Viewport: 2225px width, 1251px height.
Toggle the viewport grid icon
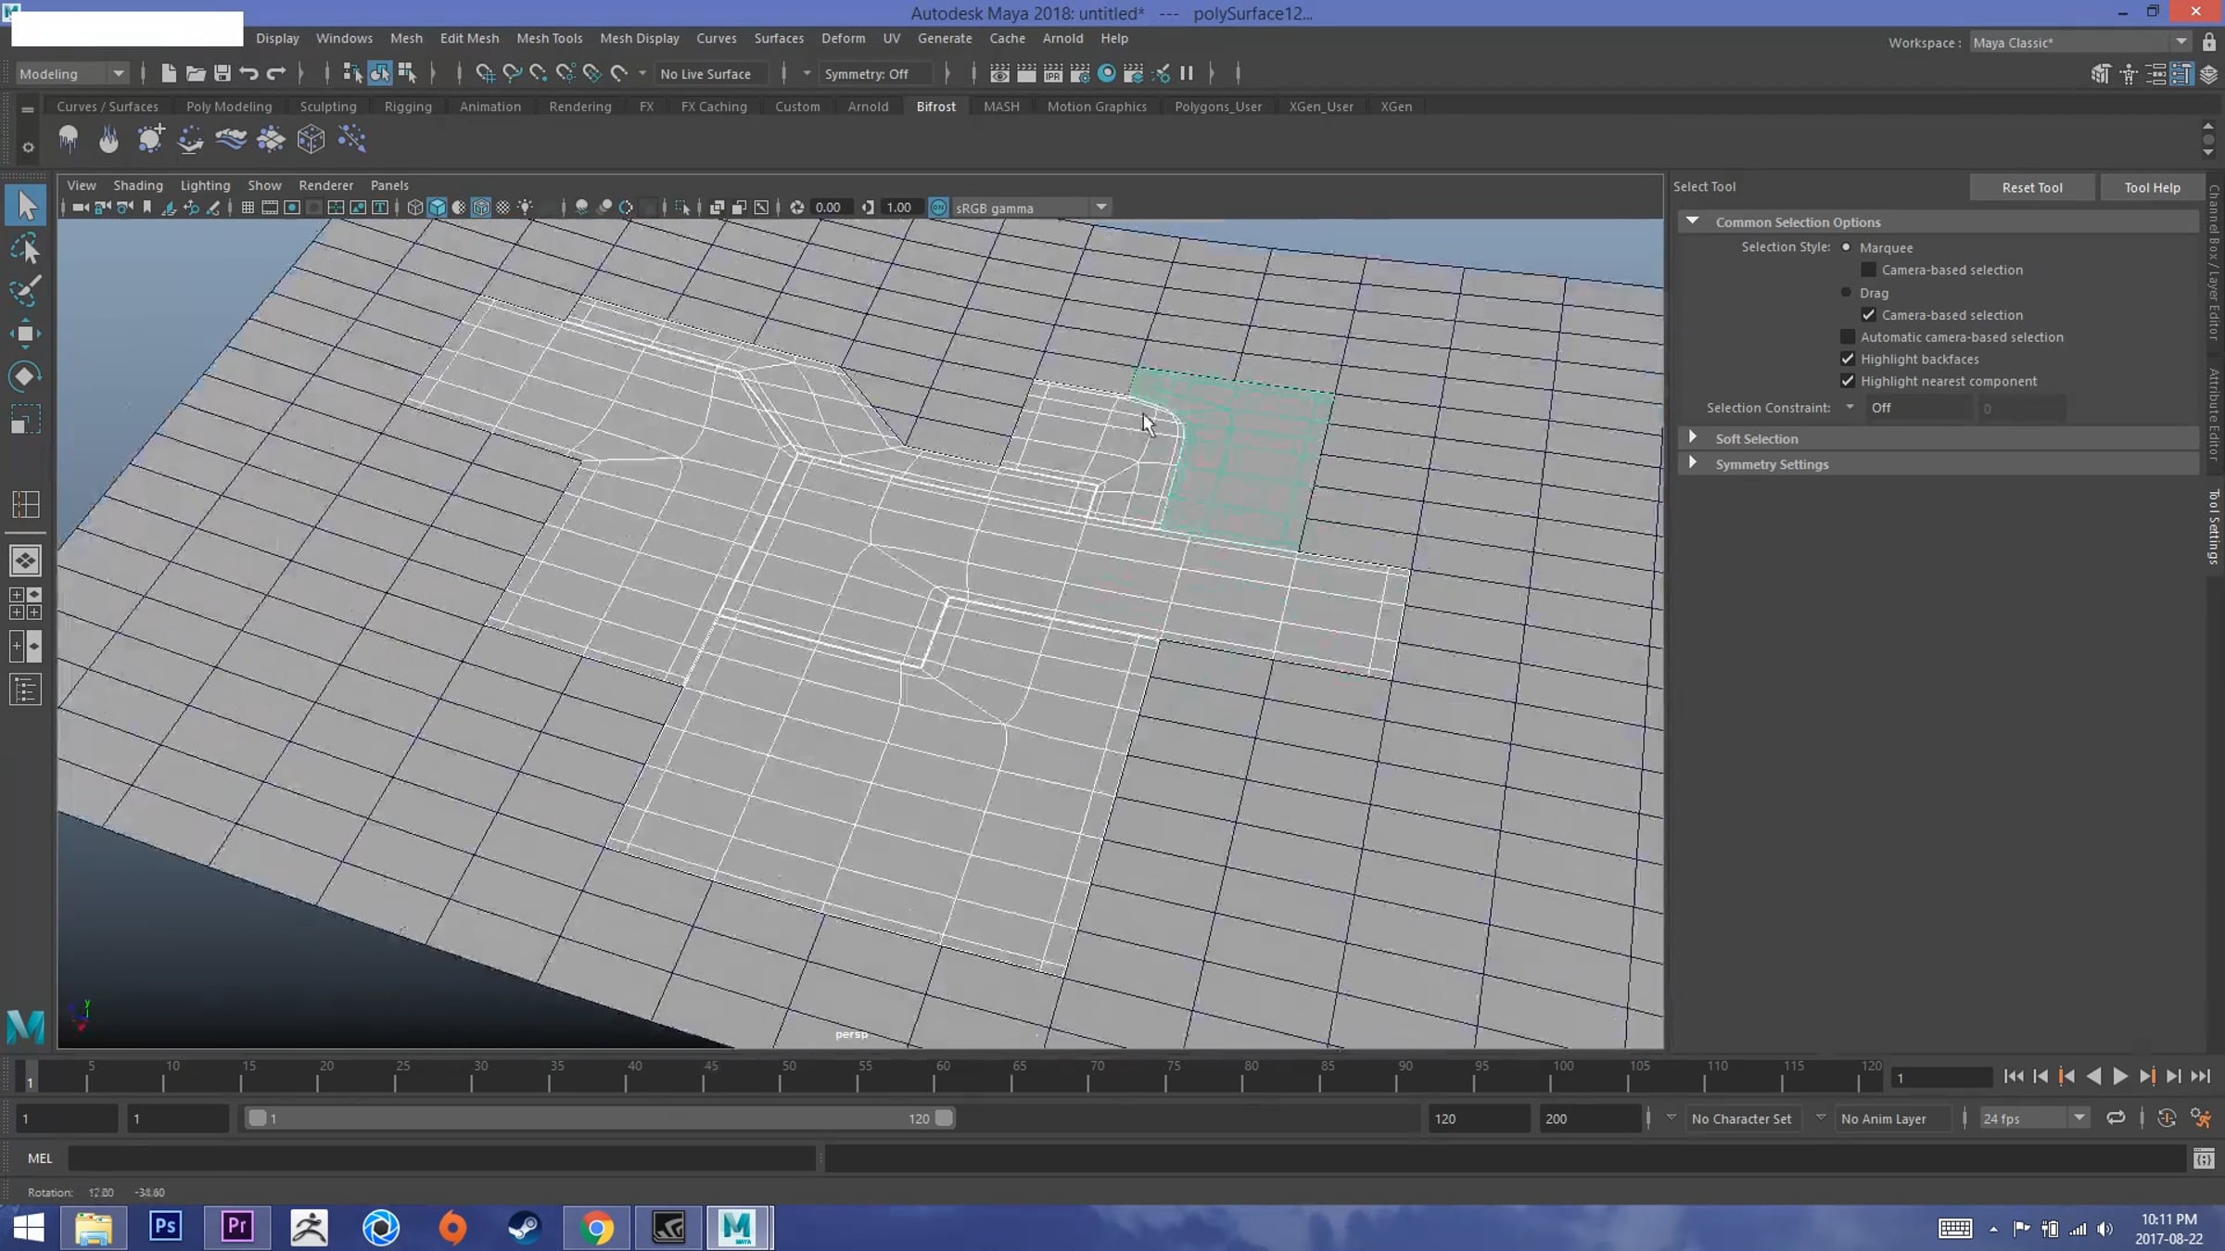[x=248, y=208]
